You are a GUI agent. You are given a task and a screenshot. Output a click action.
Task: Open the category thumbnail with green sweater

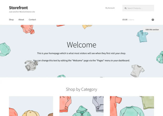132,106
